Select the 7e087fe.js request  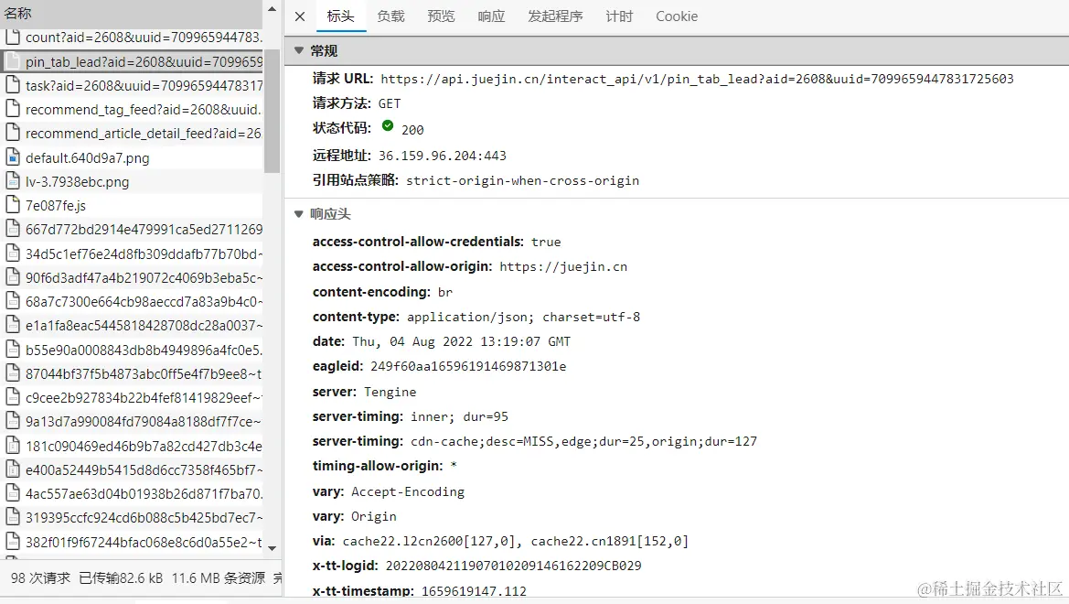[x=132, y=205]
